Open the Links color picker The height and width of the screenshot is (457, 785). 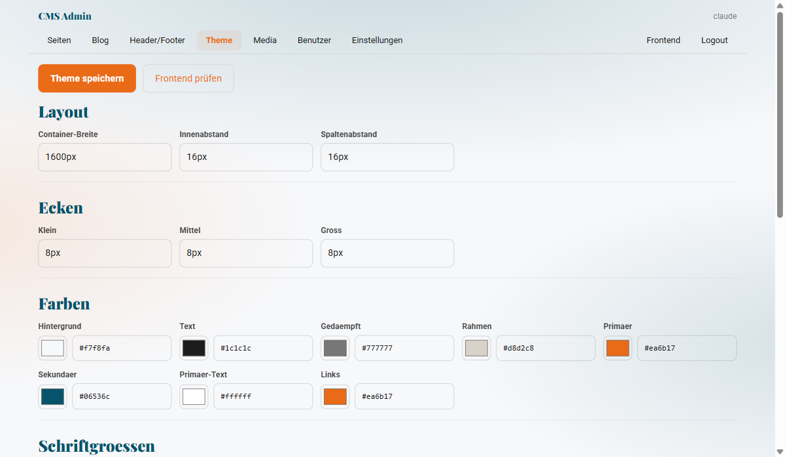coord(335,396)
